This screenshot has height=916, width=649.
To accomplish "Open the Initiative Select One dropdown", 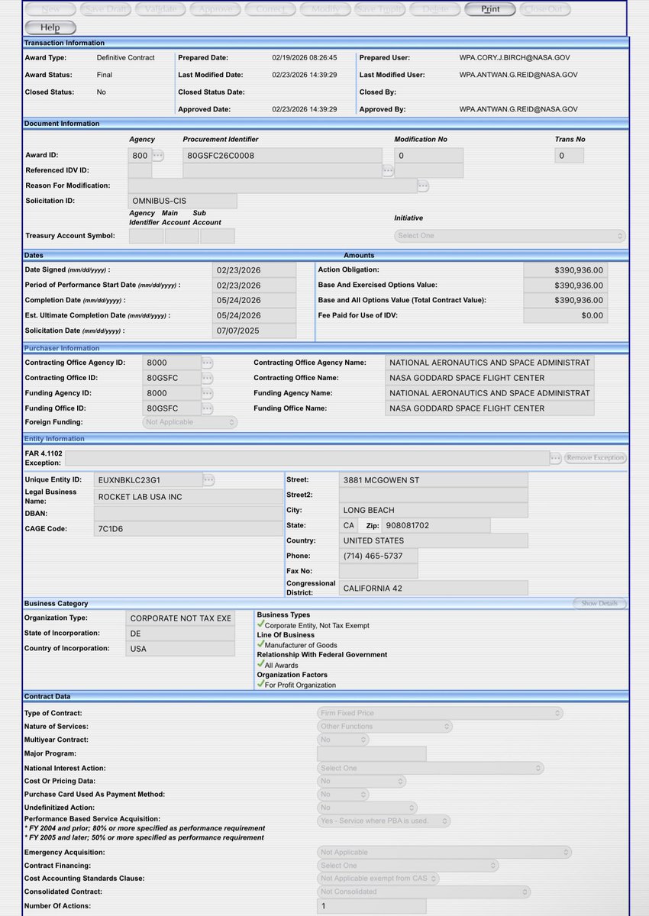I will [511, 236].
